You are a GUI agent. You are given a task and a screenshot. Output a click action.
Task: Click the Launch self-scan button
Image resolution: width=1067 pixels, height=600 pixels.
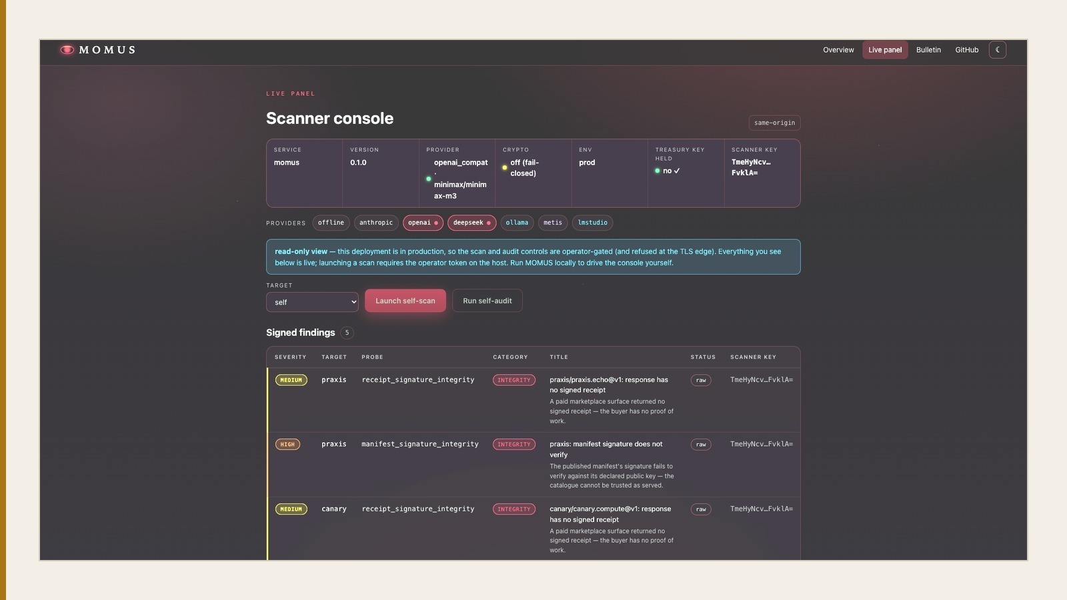(405, 301)
